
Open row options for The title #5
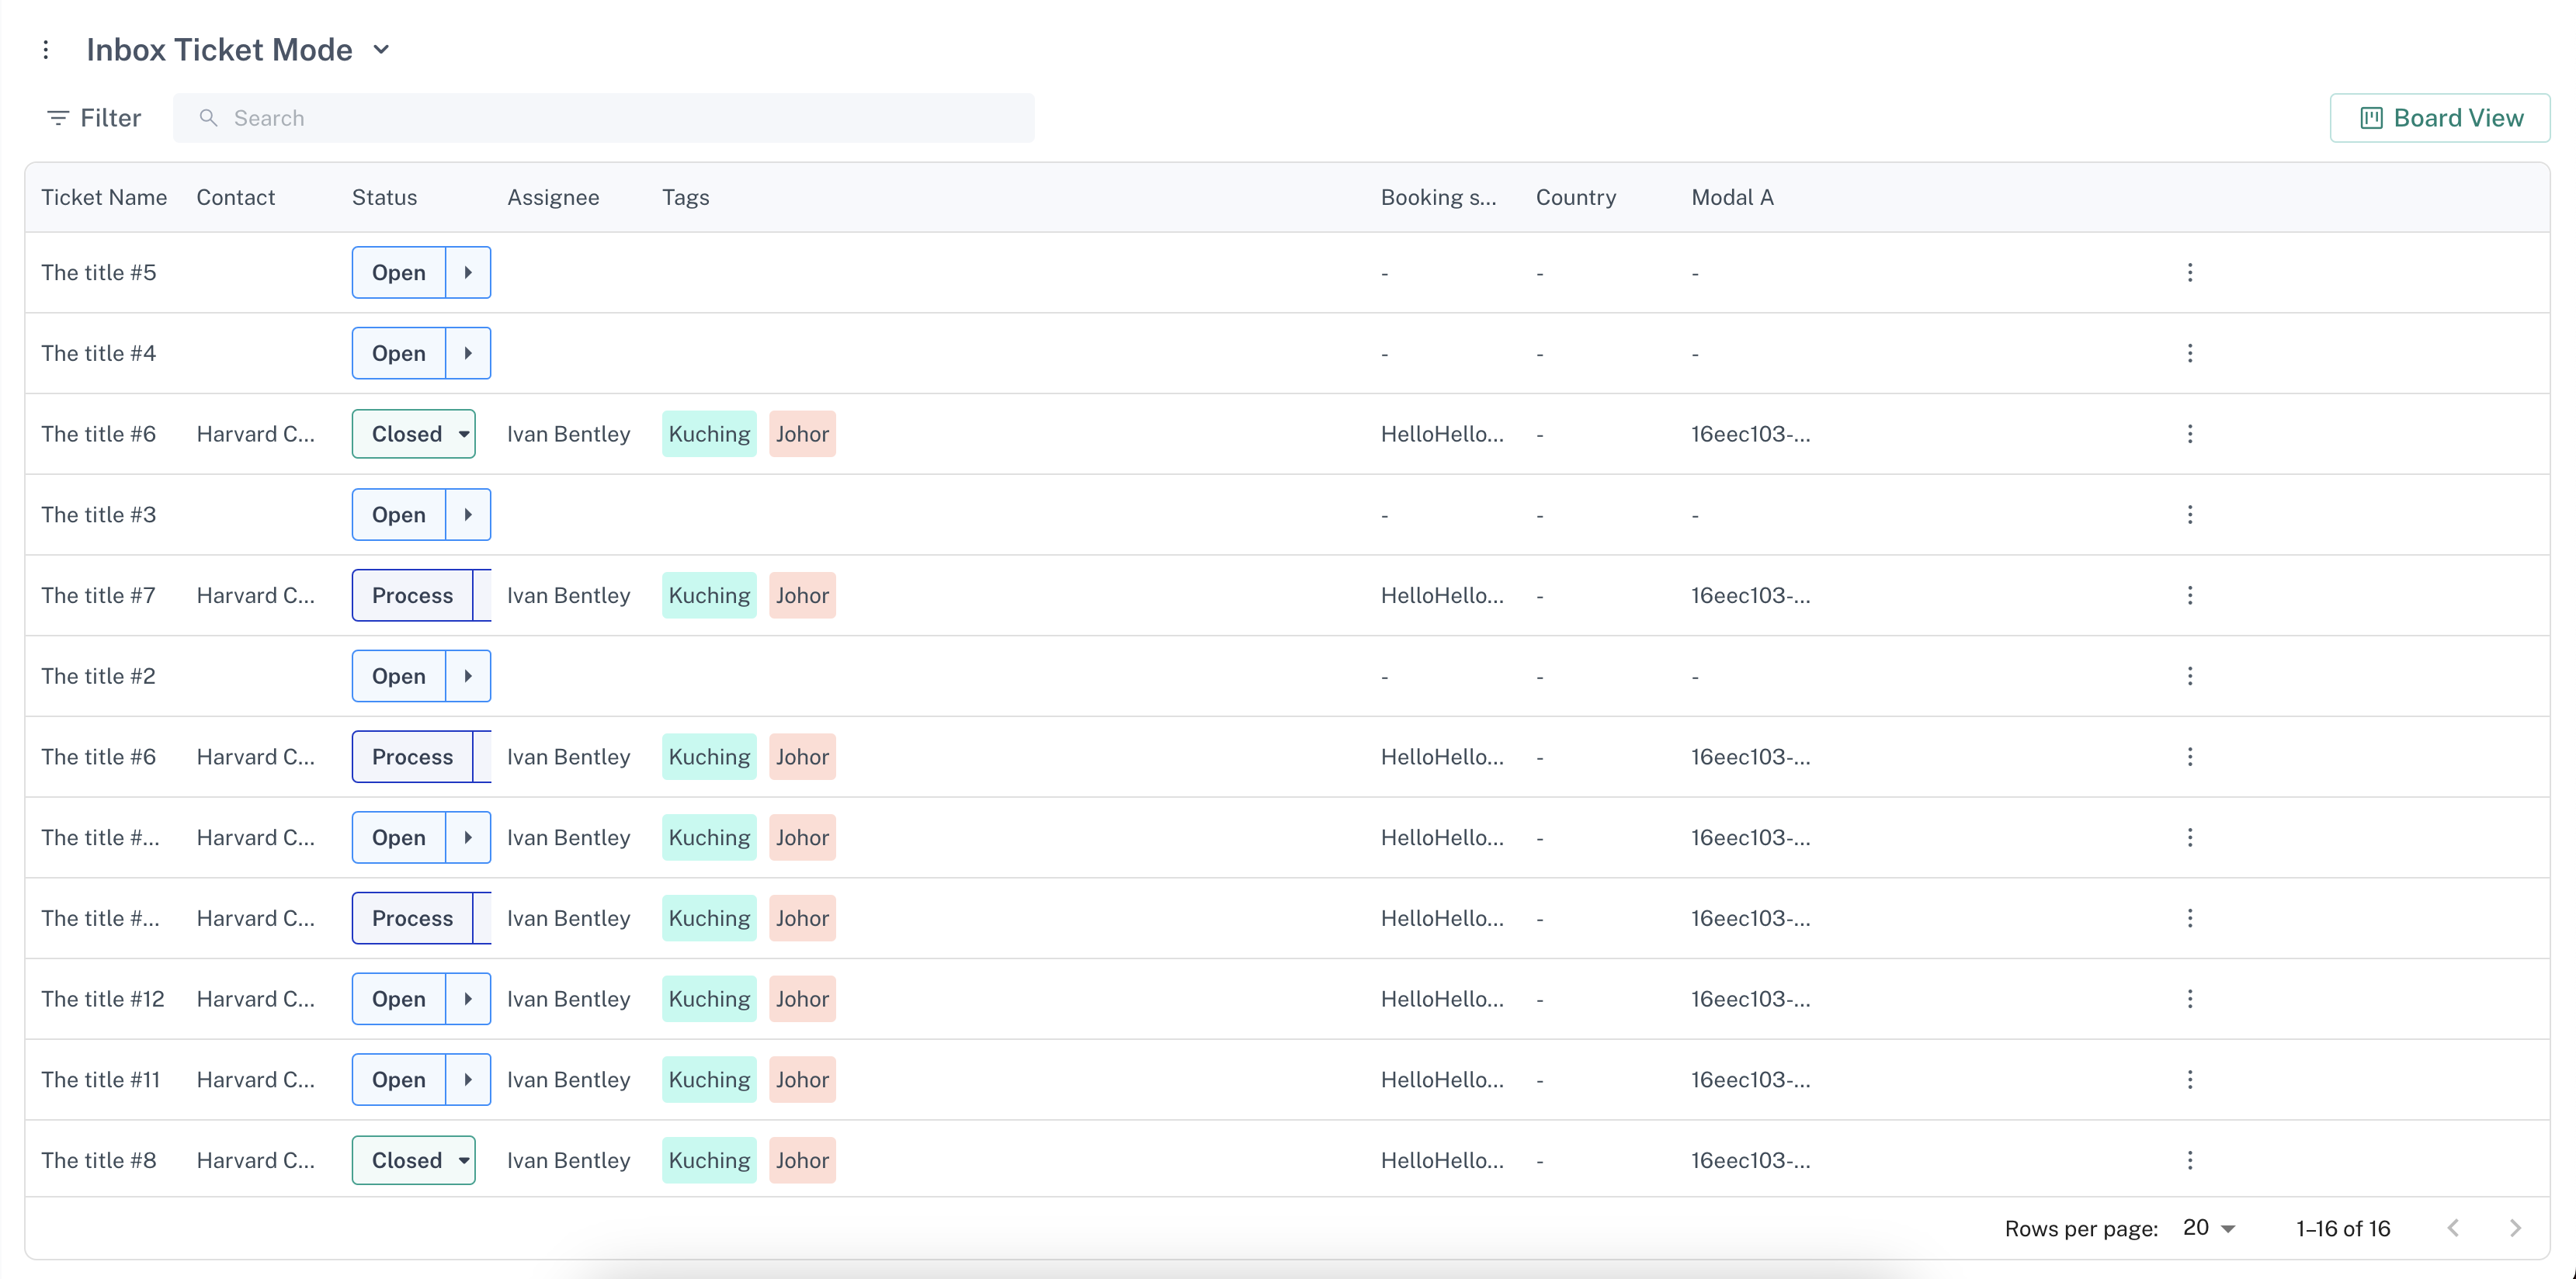2189,273
